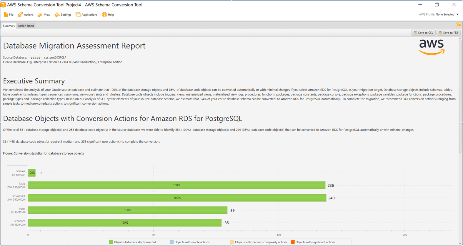Select the Summary tab
The width and height of the screenshot is (463, 246).
[9, 26]
